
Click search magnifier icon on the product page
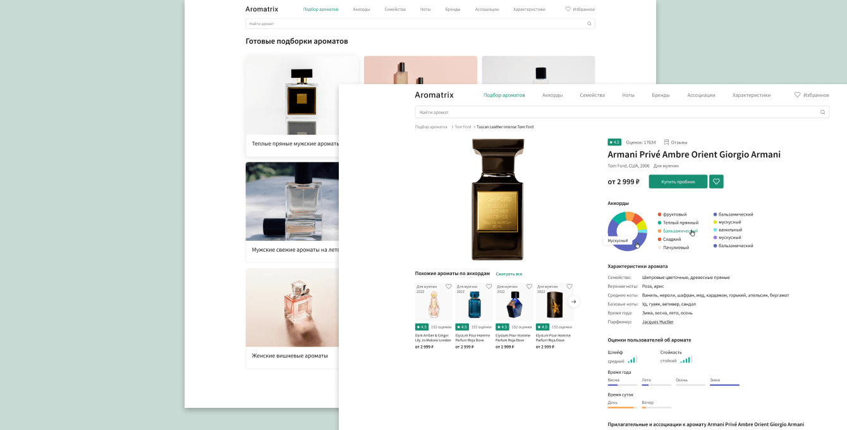[x=822, y=112]
